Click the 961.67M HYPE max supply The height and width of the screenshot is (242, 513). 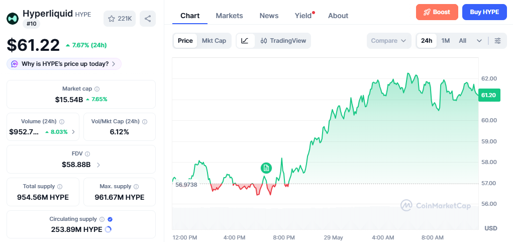tap(120, 197)
